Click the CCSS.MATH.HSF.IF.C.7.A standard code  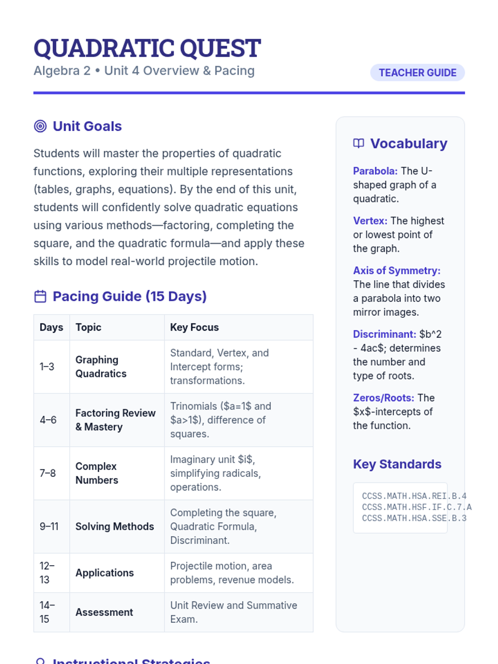point(416,507)
